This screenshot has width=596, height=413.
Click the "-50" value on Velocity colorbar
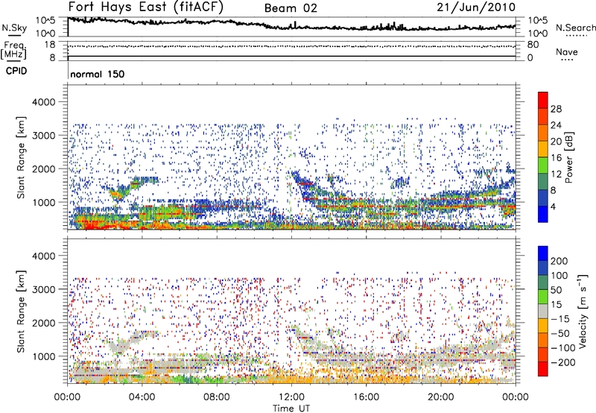(x=561, y=334)
